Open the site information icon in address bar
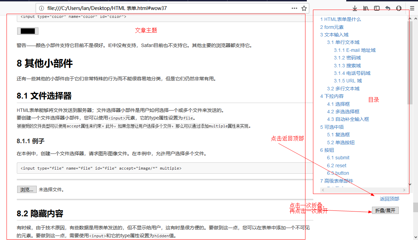The height and width of the screenshot is (240, 418). pos(41,8)
